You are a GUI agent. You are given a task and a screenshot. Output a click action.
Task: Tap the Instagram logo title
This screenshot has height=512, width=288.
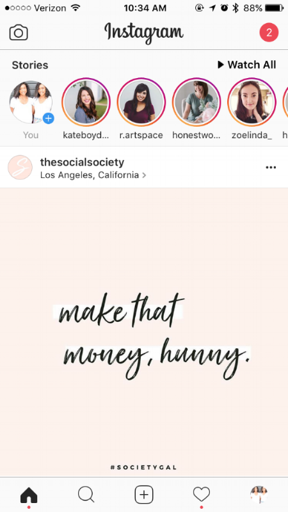[x=143, y=33]
